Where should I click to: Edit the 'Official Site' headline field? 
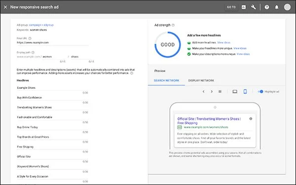52,157
